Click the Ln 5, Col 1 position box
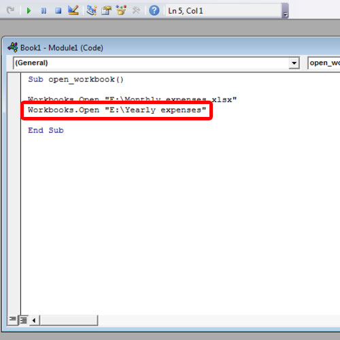340x340 pixels. point(223,11)
